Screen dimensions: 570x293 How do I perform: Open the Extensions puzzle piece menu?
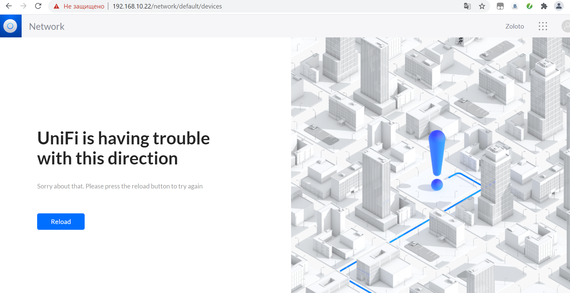(x=544, y=6)
